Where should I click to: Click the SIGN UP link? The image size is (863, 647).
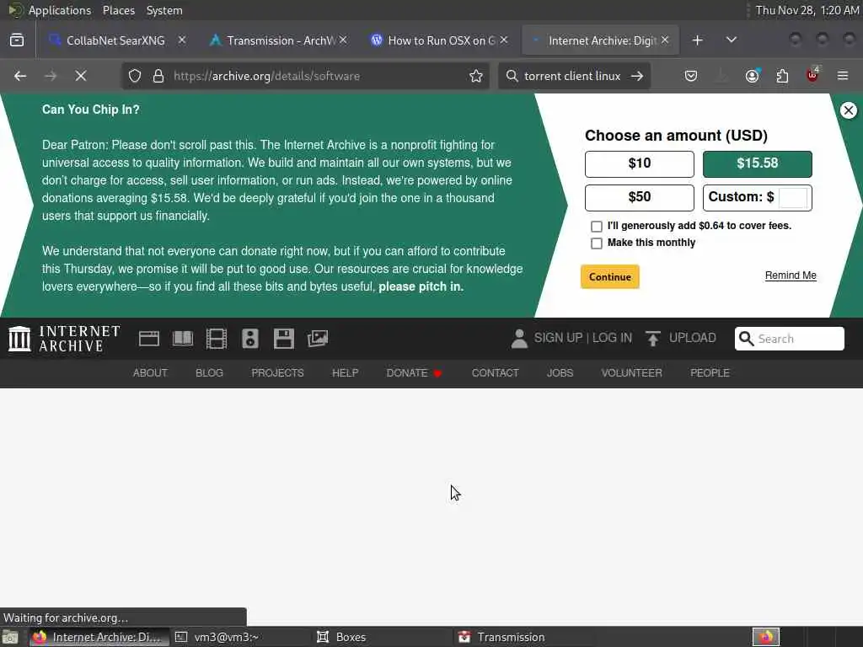pyautogui.click(x=558, y=338)
